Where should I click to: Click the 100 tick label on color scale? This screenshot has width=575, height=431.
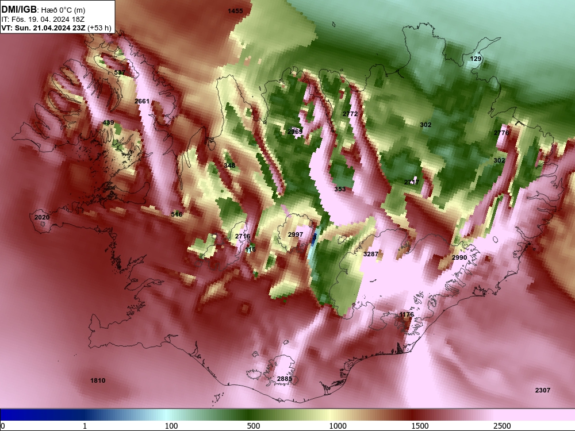171,426
